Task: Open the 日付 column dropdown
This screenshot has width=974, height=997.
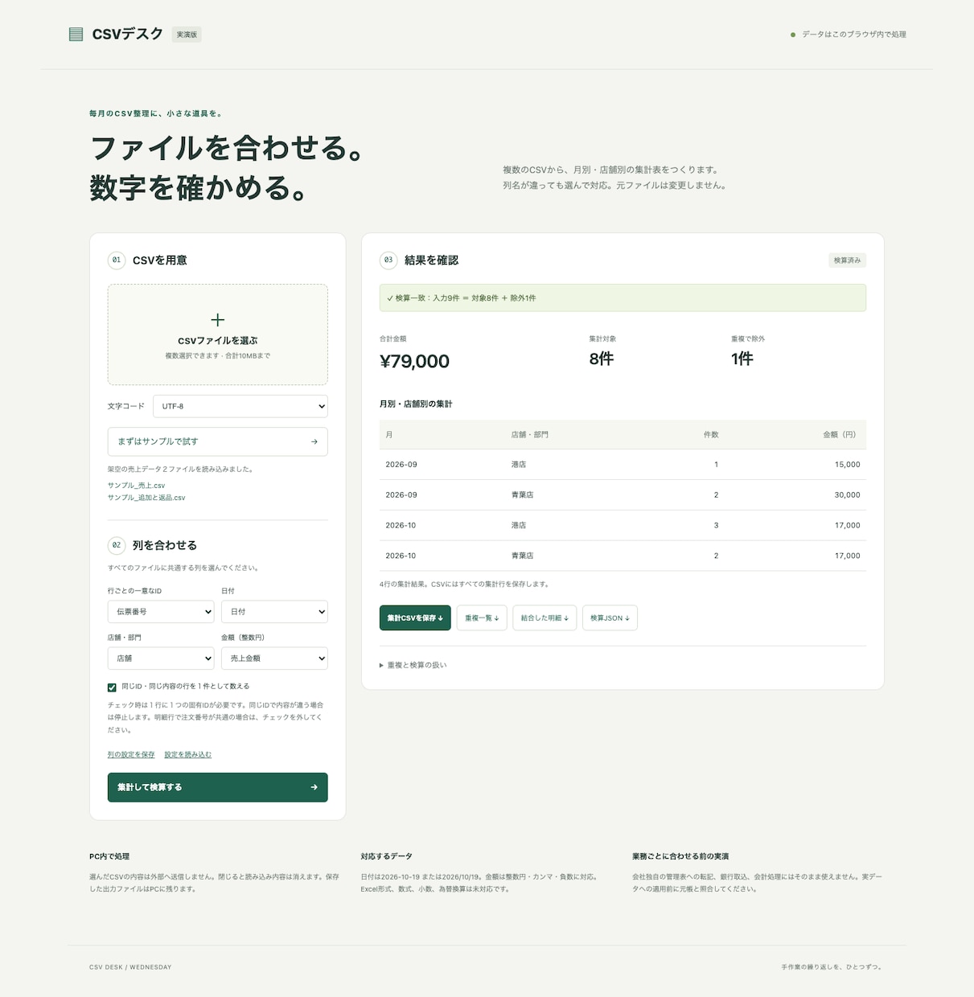Action: pyautogui.click(x=274, y=612)
